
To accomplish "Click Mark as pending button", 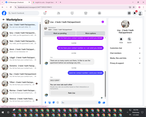I will pos(60,33).
